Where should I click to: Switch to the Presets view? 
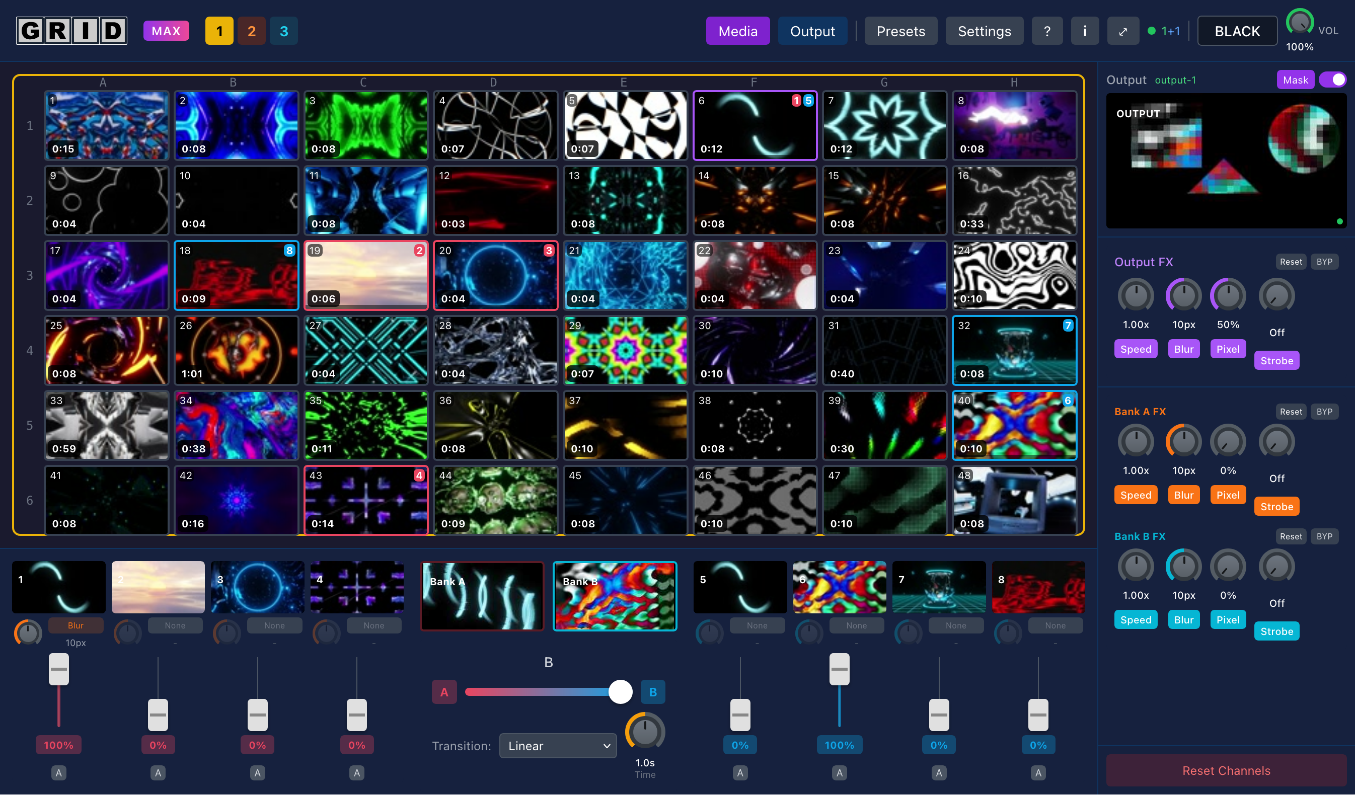tap(900, 31)
